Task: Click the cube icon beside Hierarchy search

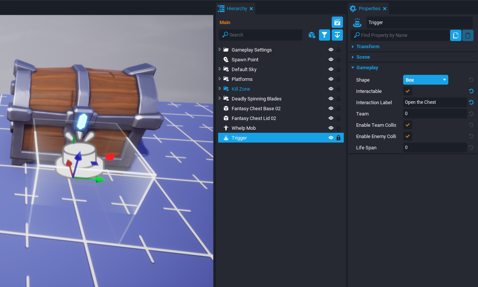Action: [311, 35]
